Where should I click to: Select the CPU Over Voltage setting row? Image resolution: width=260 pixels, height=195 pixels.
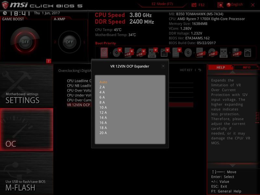point(79,90)
